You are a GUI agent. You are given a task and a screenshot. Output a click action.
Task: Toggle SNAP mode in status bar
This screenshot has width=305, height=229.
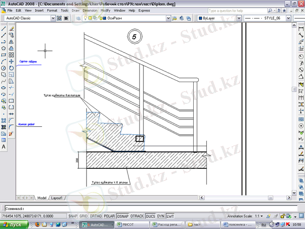(73, 216)
